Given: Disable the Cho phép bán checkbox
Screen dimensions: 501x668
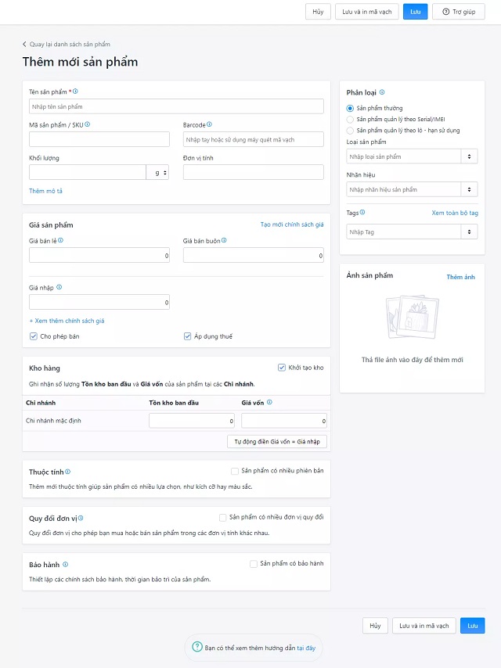Looking at the screenshot, I should click(x=34, y=336).
